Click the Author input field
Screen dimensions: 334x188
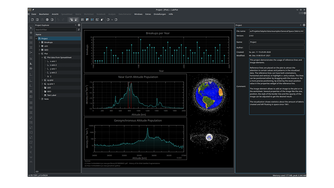(276, 48)
